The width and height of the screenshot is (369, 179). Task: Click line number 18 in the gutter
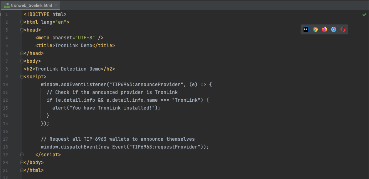(5, 147)
